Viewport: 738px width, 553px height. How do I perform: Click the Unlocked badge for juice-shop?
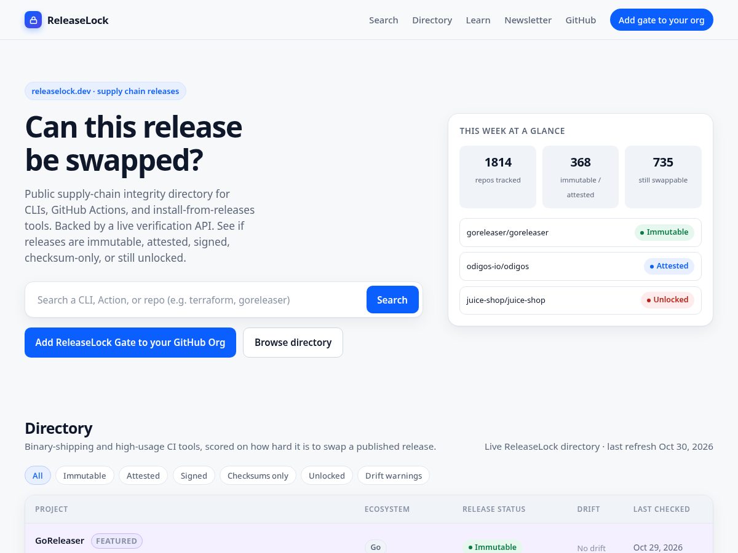pos(667,300)
